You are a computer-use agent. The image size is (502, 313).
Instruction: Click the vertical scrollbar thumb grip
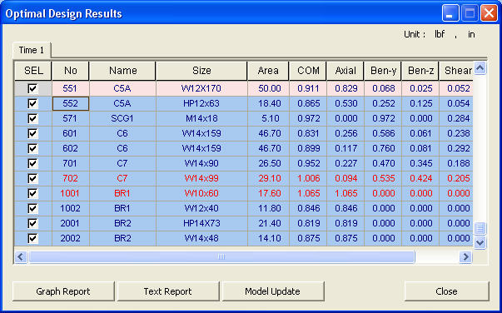pyautogui.click(x=480, y=229)
